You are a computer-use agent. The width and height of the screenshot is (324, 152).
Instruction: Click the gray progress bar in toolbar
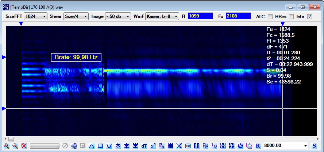(45, 146)
